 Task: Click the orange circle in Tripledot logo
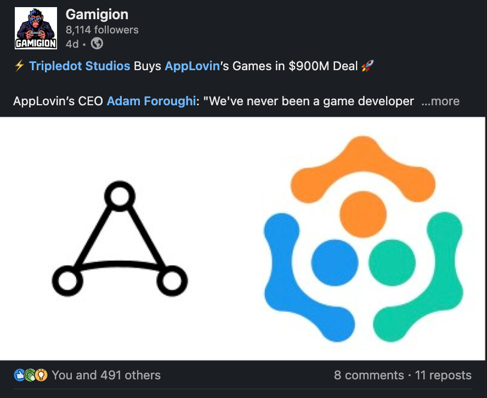363,214
